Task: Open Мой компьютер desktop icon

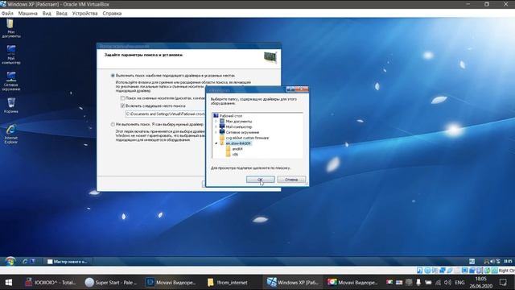Action: (10, 55)
